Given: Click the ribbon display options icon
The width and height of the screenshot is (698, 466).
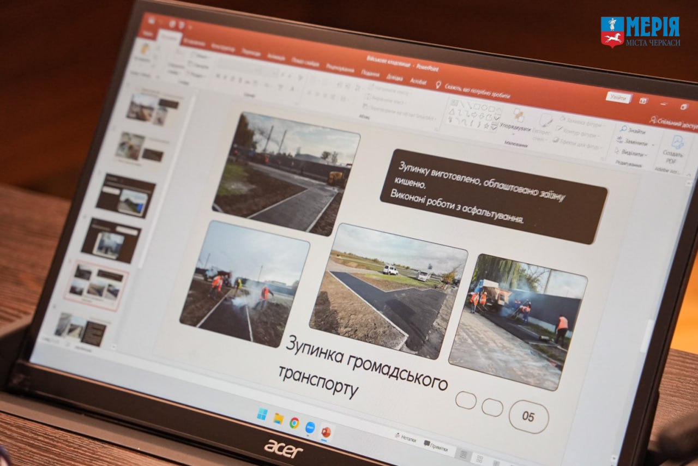Looking at the screenshot, I should coord(643,101).
